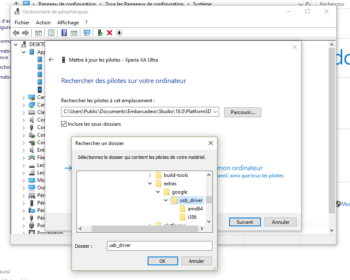Screen dimensions: 350x280
Task: Select the build-tools folder icon
Action: point(158,175)
